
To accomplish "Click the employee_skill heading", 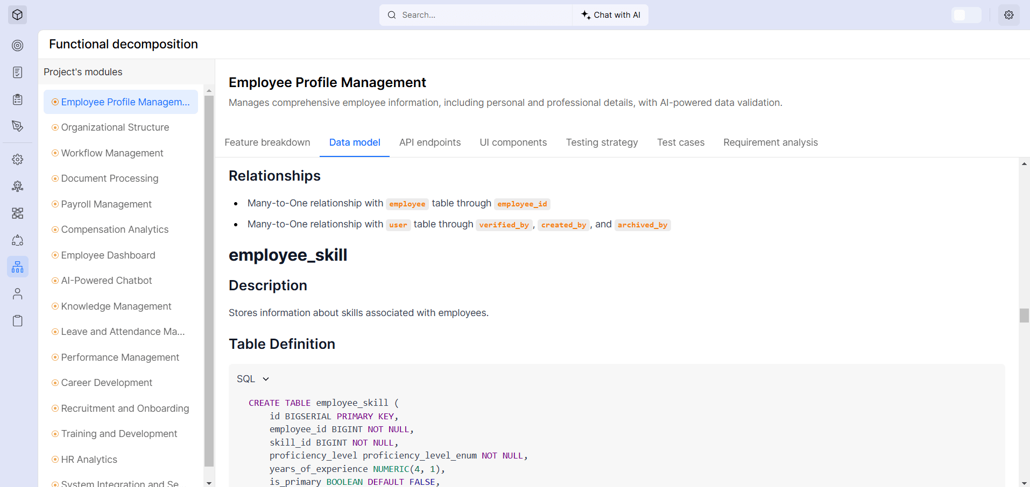I will coord(288,255).
